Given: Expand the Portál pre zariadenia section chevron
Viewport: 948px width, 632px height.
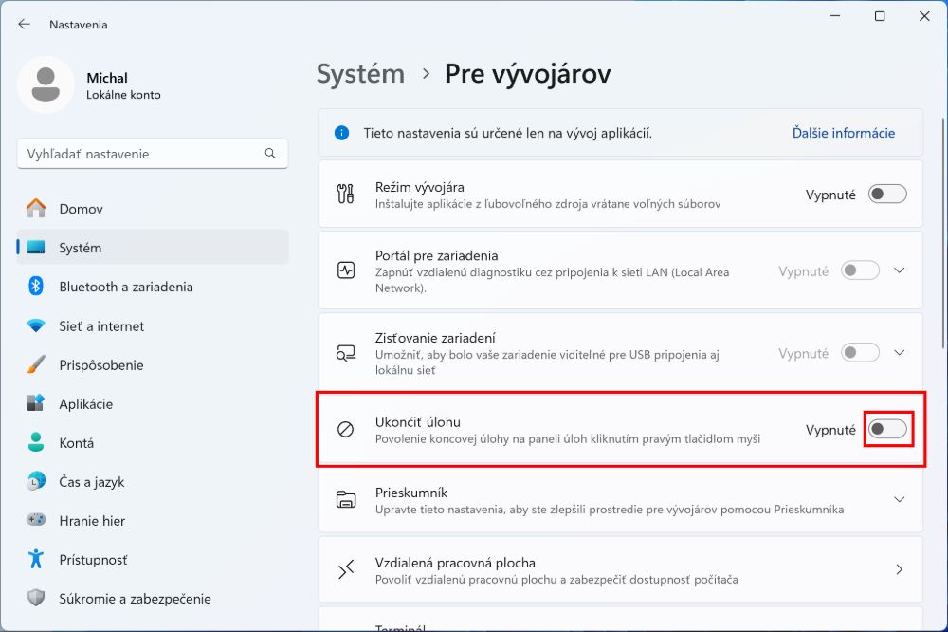Looking at the screenshot, I should point(900,270).
